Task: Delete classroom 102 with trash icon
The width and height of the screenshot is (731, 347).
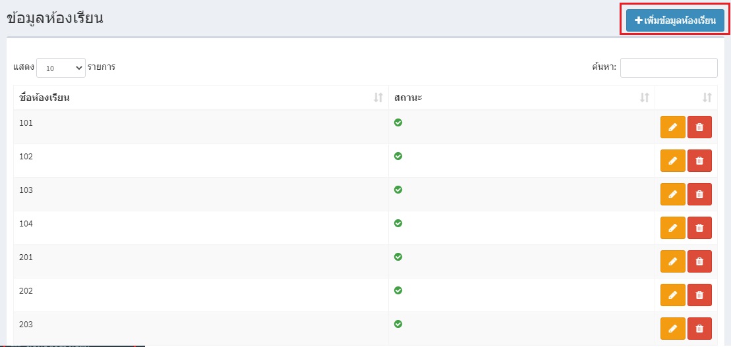Action: [x=699, y=161]
